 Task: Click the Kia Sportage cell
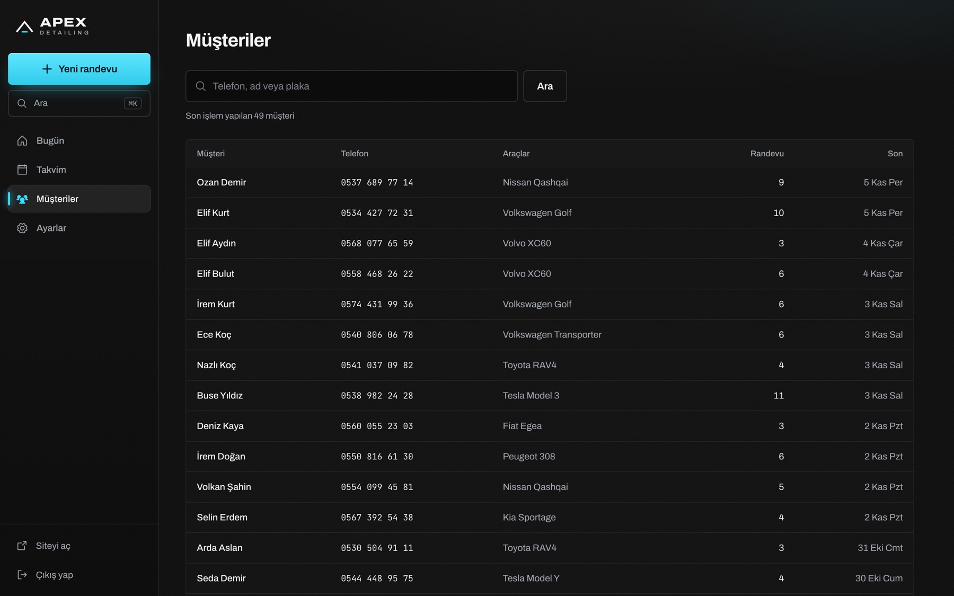(x=529, y=518)
